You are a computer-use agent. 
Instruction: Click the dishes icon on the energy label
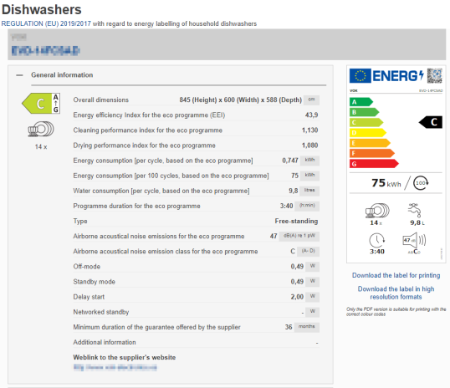point(377,211)
